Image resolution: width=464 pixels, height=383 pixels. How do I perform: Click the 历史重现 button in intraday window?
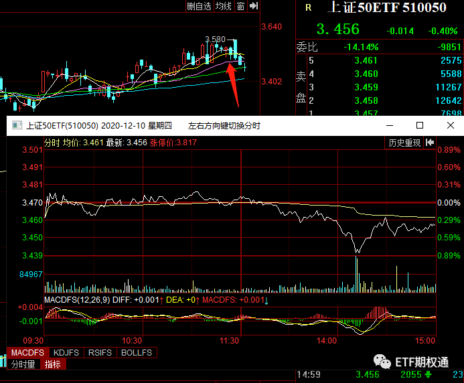(x=404, y=143)
